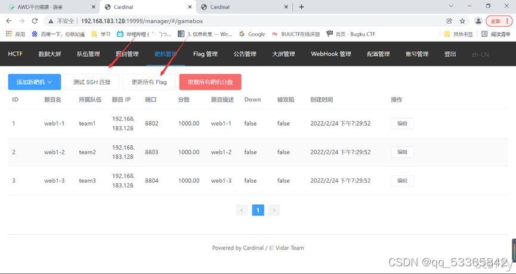Open the 首页 - Bugku CTF bookmark
Viewport: 516px width, 274px height.
pyautogui.click(x=351, y=34)
